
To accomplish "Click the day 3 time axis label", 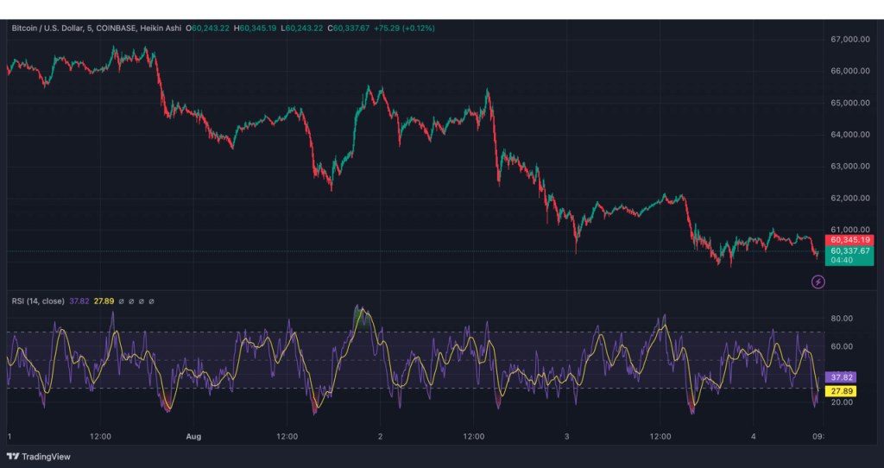I will 567,436.
